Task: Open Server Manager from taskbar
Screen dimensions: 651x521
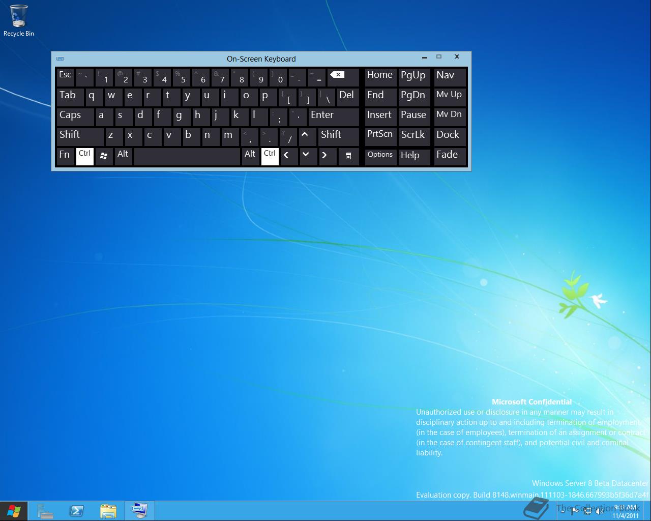Action: [x=45, y=511]
